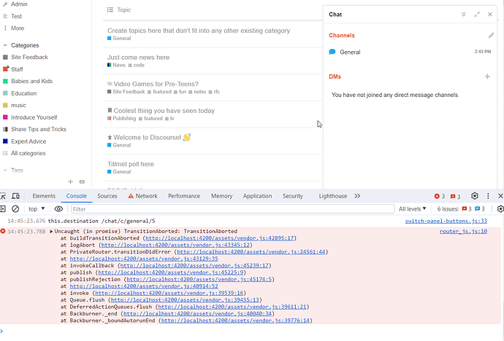Open the DevTools three-dot menu
Viewport: 504px width, 341px height.
click(x=488, y=196)
